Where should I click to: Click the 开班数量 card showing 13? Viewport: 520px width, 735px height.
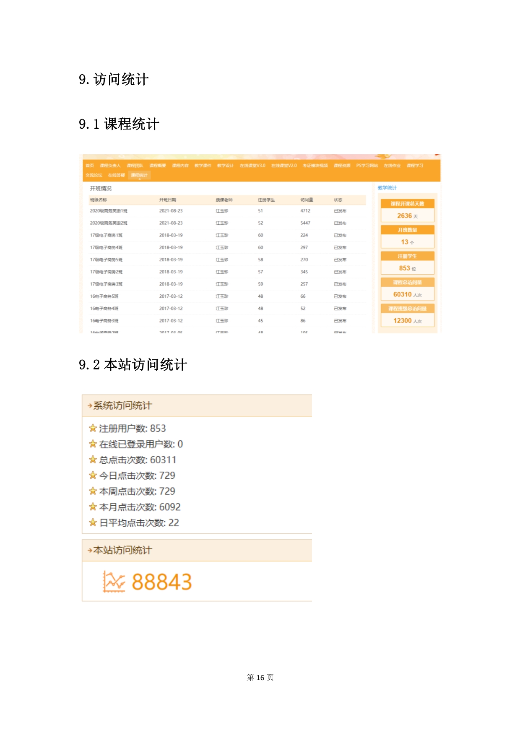pyautogui.click(x=407, y=236)
